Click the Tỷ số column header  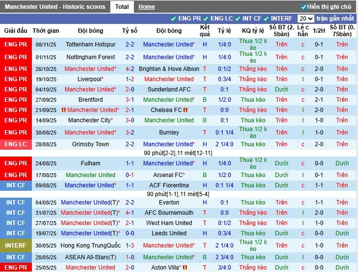[129, 30]
